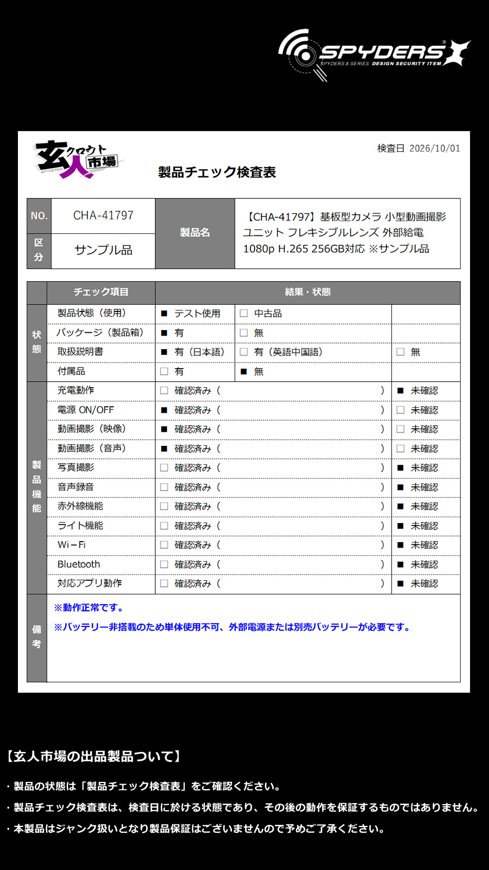Image resolution: width=489 pixels, height=870 pixels.
Task: Toggle 充電動作 未確認 checkbox
Action: click(400, 390)
